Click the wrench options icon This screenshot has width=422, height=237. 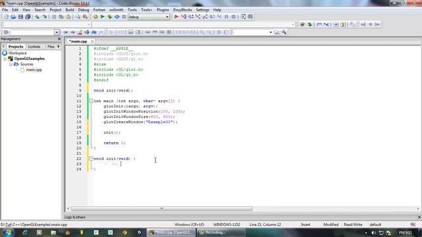pos(284,32)
